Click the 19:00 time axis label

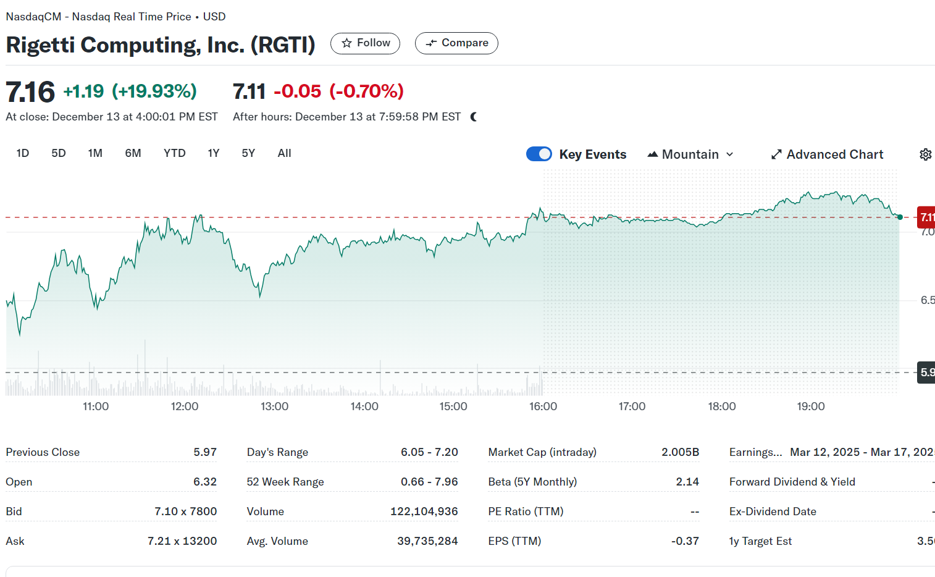coord(811,406)
